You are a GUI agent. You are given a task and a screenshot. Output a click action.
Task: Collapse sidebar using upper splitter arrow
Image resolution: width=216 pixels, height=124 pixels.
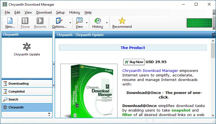coord(54,64)
